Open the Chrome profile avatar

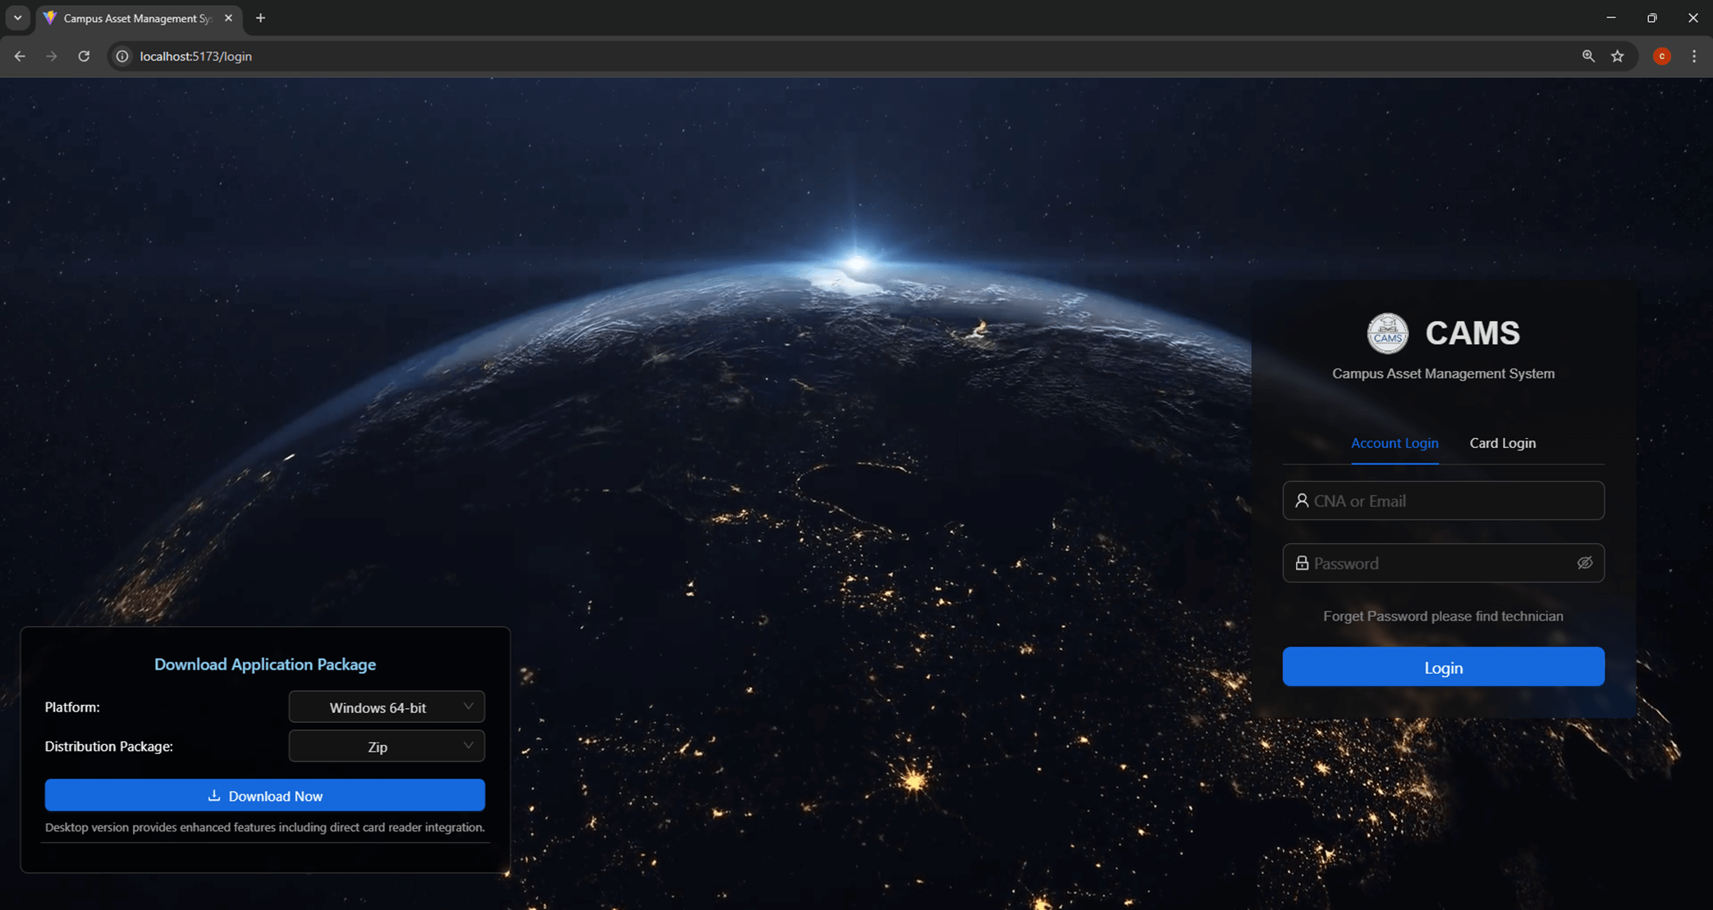(x=1661, y=57)
